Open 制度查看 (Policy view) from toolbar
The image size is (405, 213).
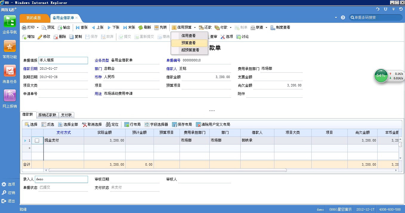tap(280, 27)
